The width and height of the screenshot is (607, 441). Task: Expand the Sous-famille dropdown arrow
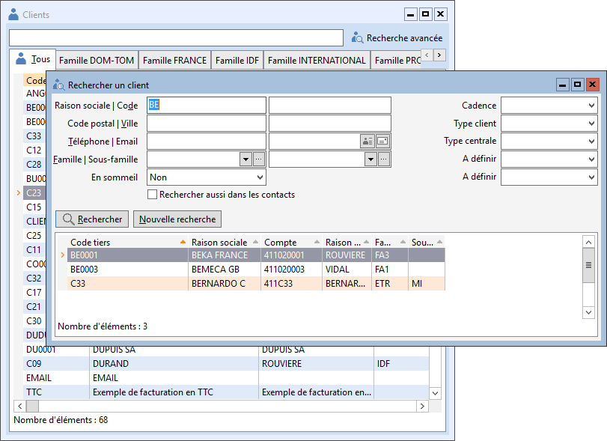[370, 159]
